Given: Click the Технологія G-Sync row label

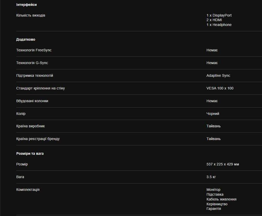Looking at the screenshot, I should click(32, 63).
